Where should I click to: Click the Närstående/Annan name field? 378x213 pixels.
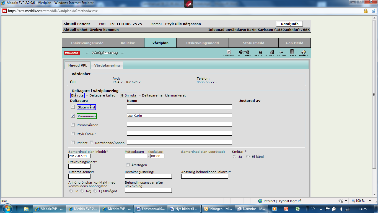tap(180, 142)
